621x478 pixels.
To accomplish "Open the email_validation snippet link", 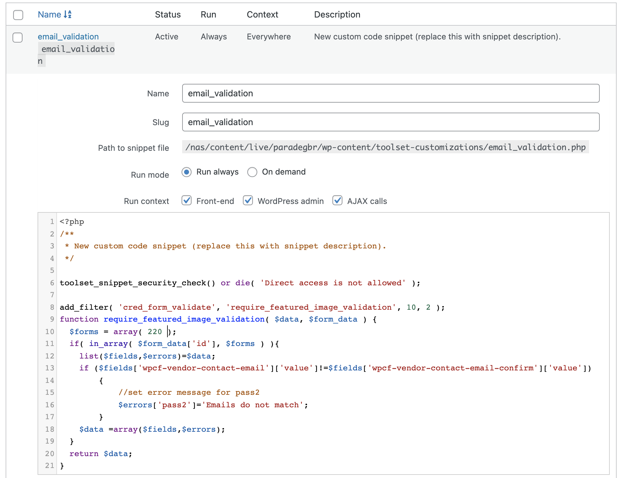I will tap(68, 37).
